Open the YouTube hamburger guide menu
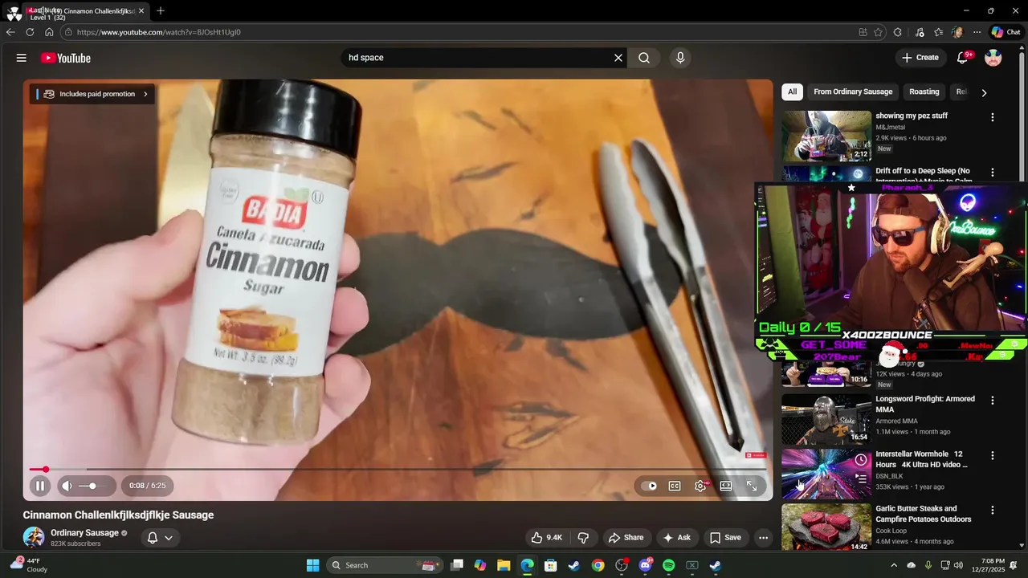Image resolution: width=1028 pixels, height=578 pixels. (22, 58)
